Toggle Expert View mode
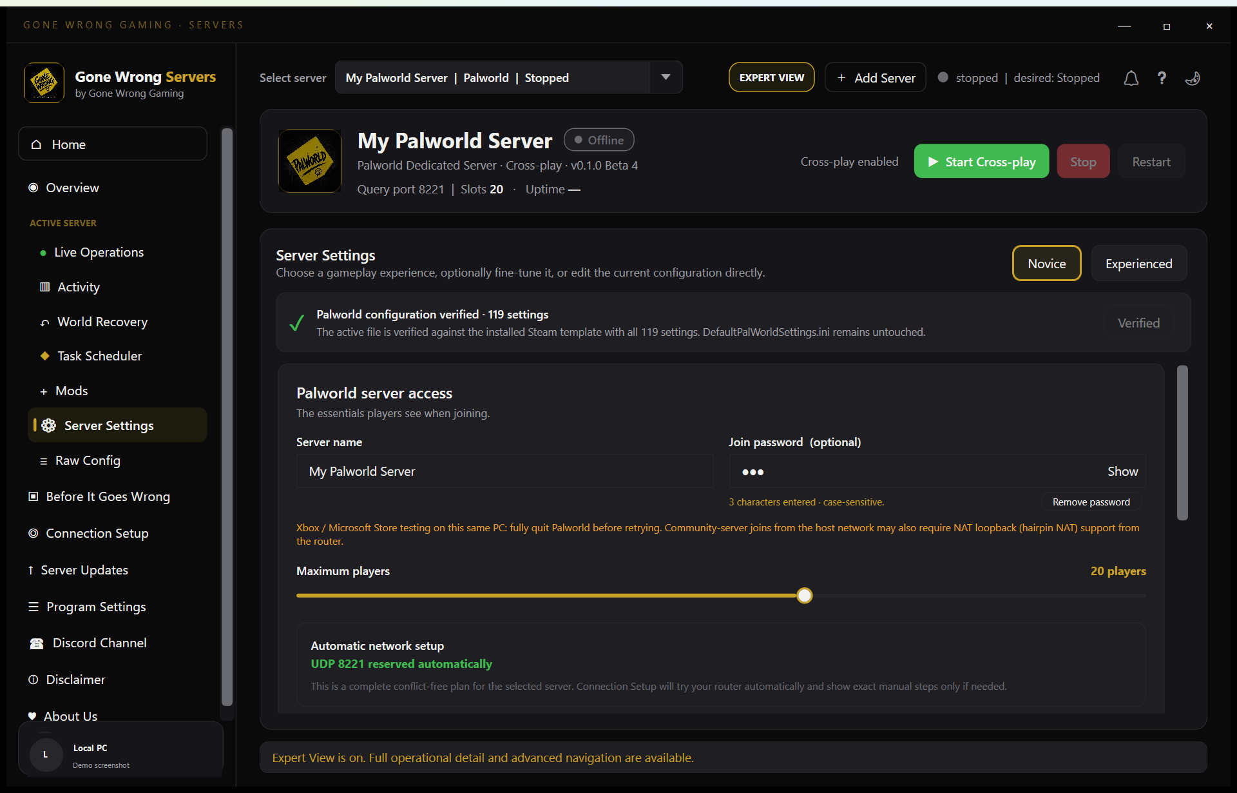Image resolution: width=1237 pixels, height=793 pixels. click(772, 77)
